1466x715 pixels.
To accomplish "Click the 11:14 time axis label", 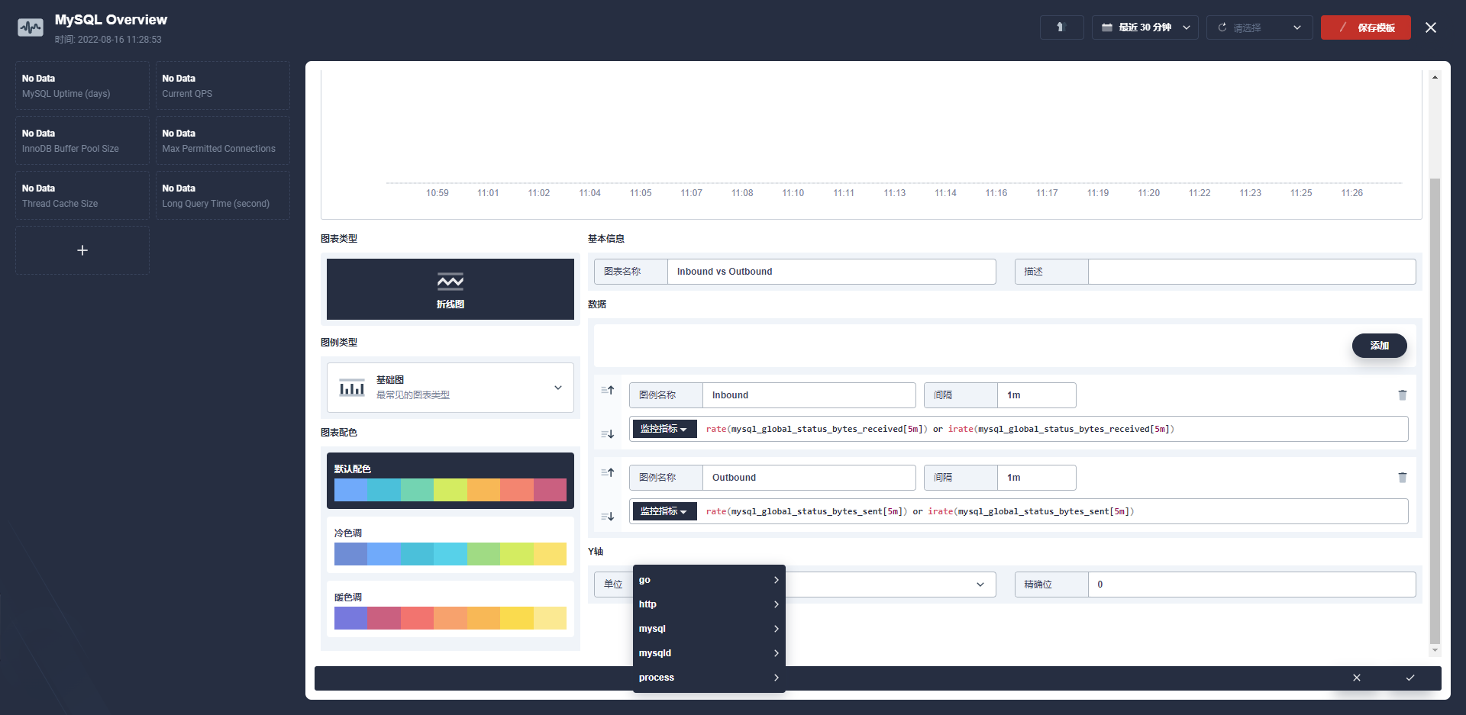I will [945, 193].
